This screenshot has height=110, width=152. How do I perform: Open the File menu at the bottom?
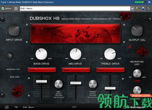16,107
